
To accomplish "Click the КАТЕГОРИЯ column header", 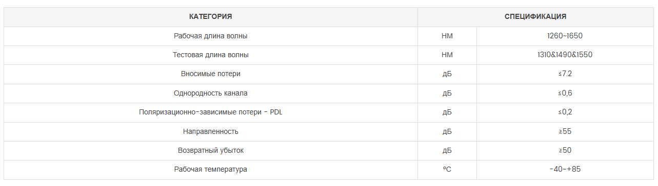I will click(211, 17).
